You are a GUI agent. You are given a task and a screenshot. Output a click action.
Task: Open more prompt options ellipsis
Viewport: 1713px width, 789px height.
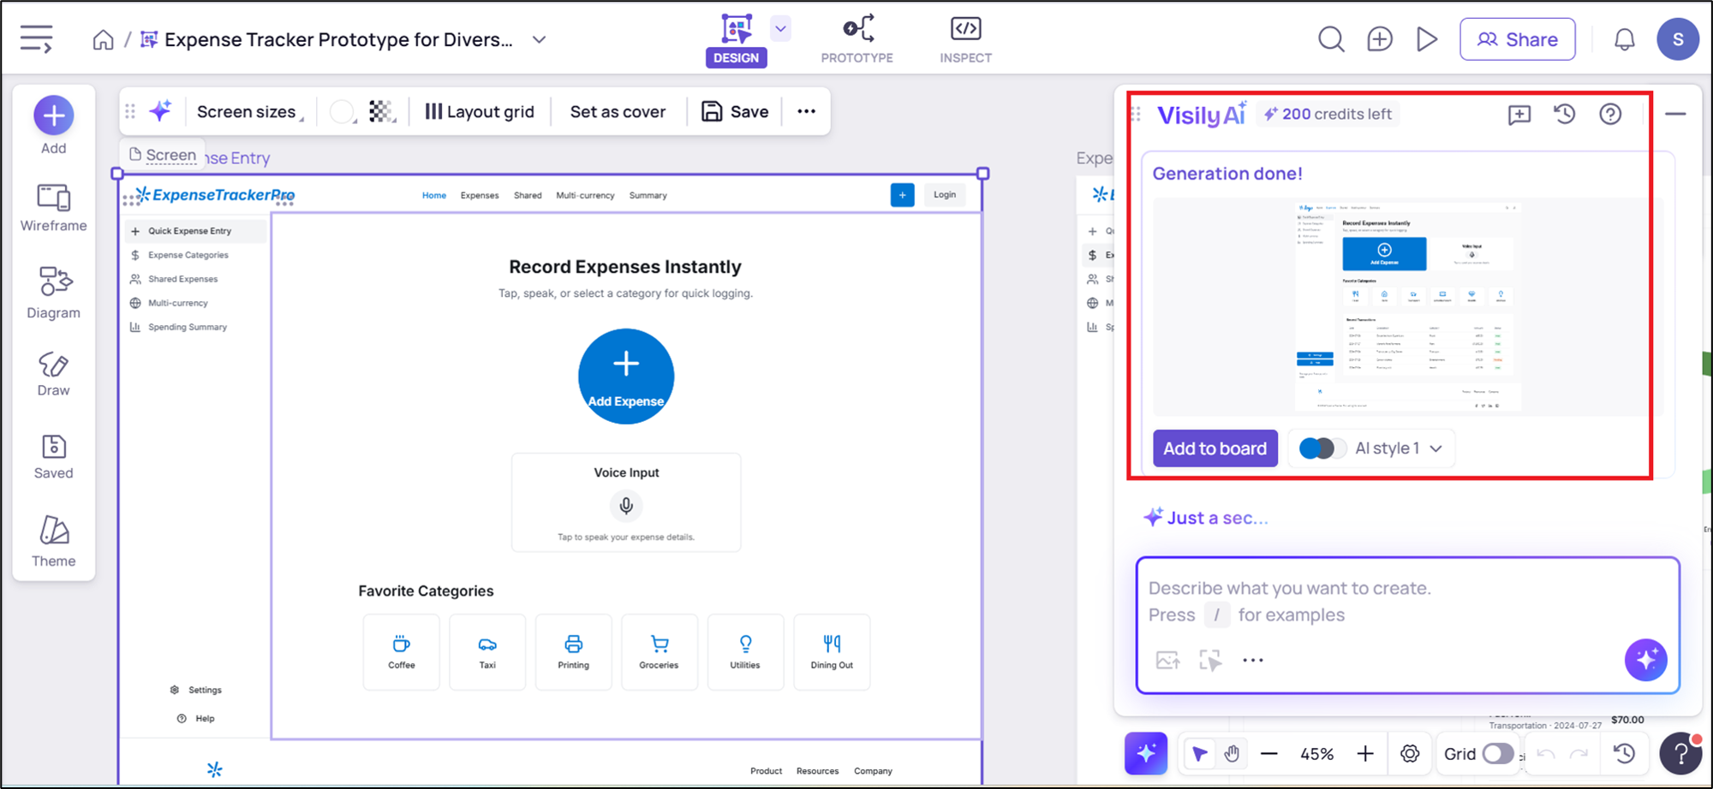pos(1253,660)
